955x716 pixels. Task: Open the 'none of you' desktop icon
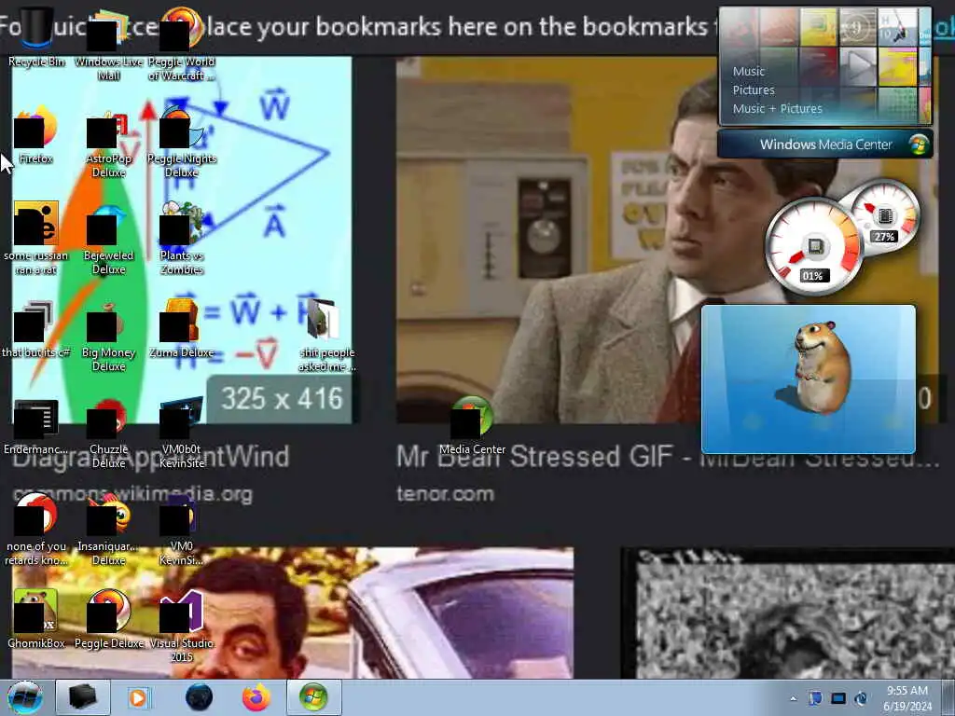pyautogui.click(x=36, y=530)
